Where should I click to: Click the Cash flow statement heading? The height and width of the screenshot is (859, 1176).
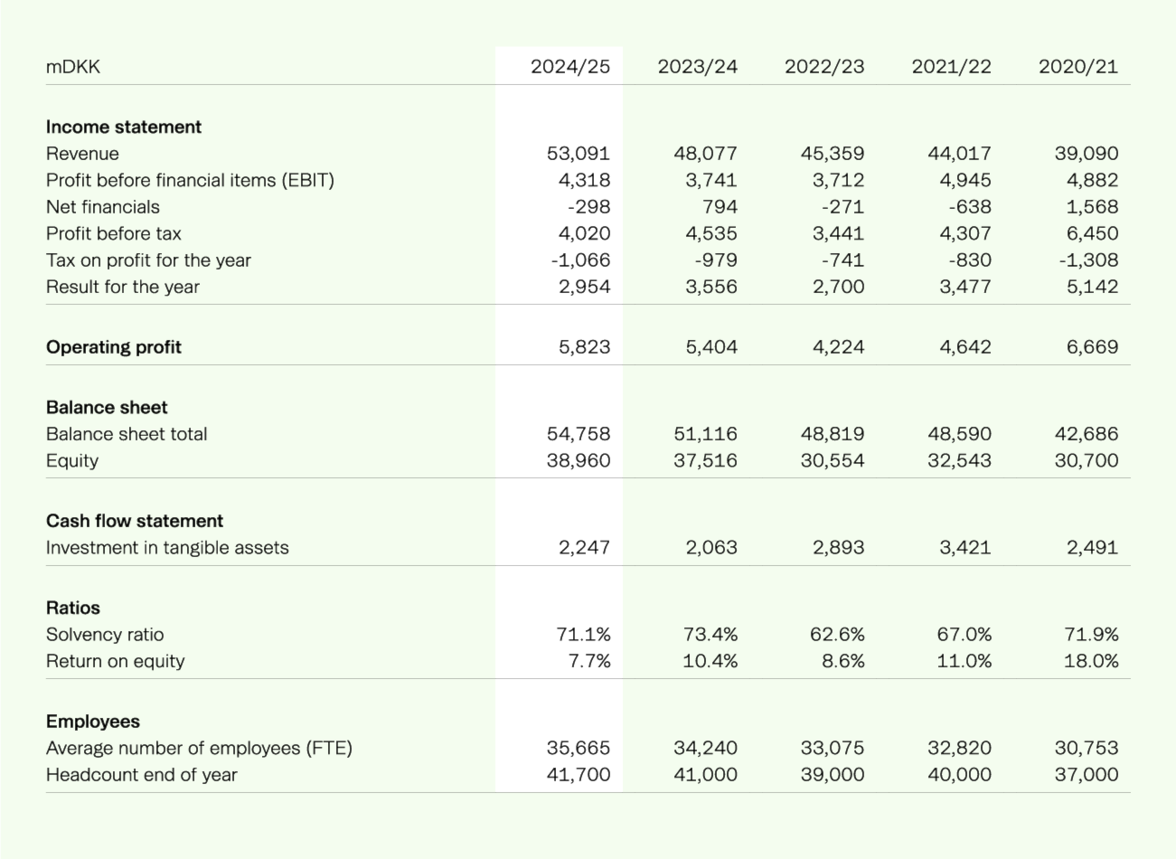pos(135,521)
